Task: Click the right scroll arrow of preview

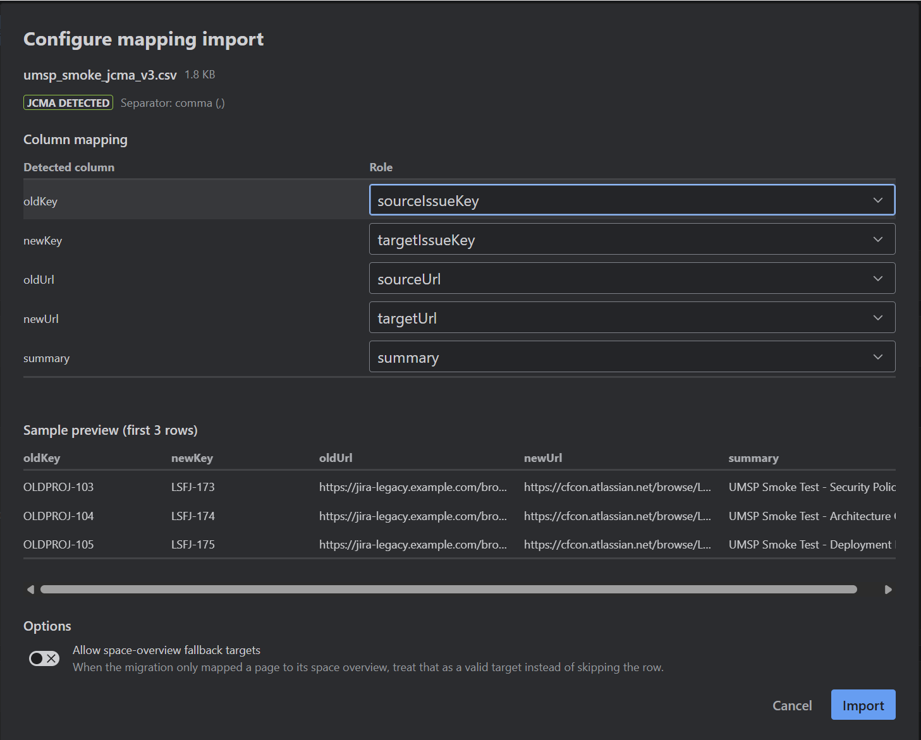Action: point(888,590)
